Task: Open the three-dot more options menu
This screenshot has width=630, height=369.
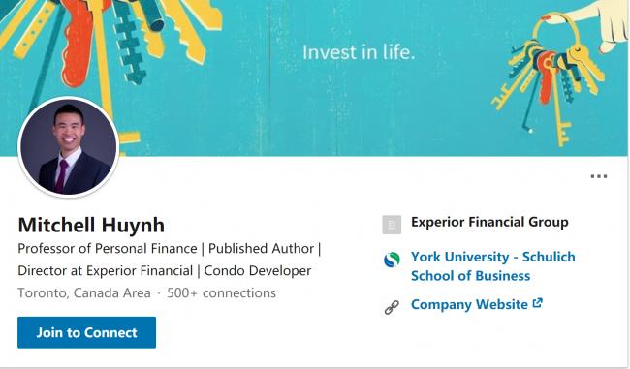Action: click(598, 176)
